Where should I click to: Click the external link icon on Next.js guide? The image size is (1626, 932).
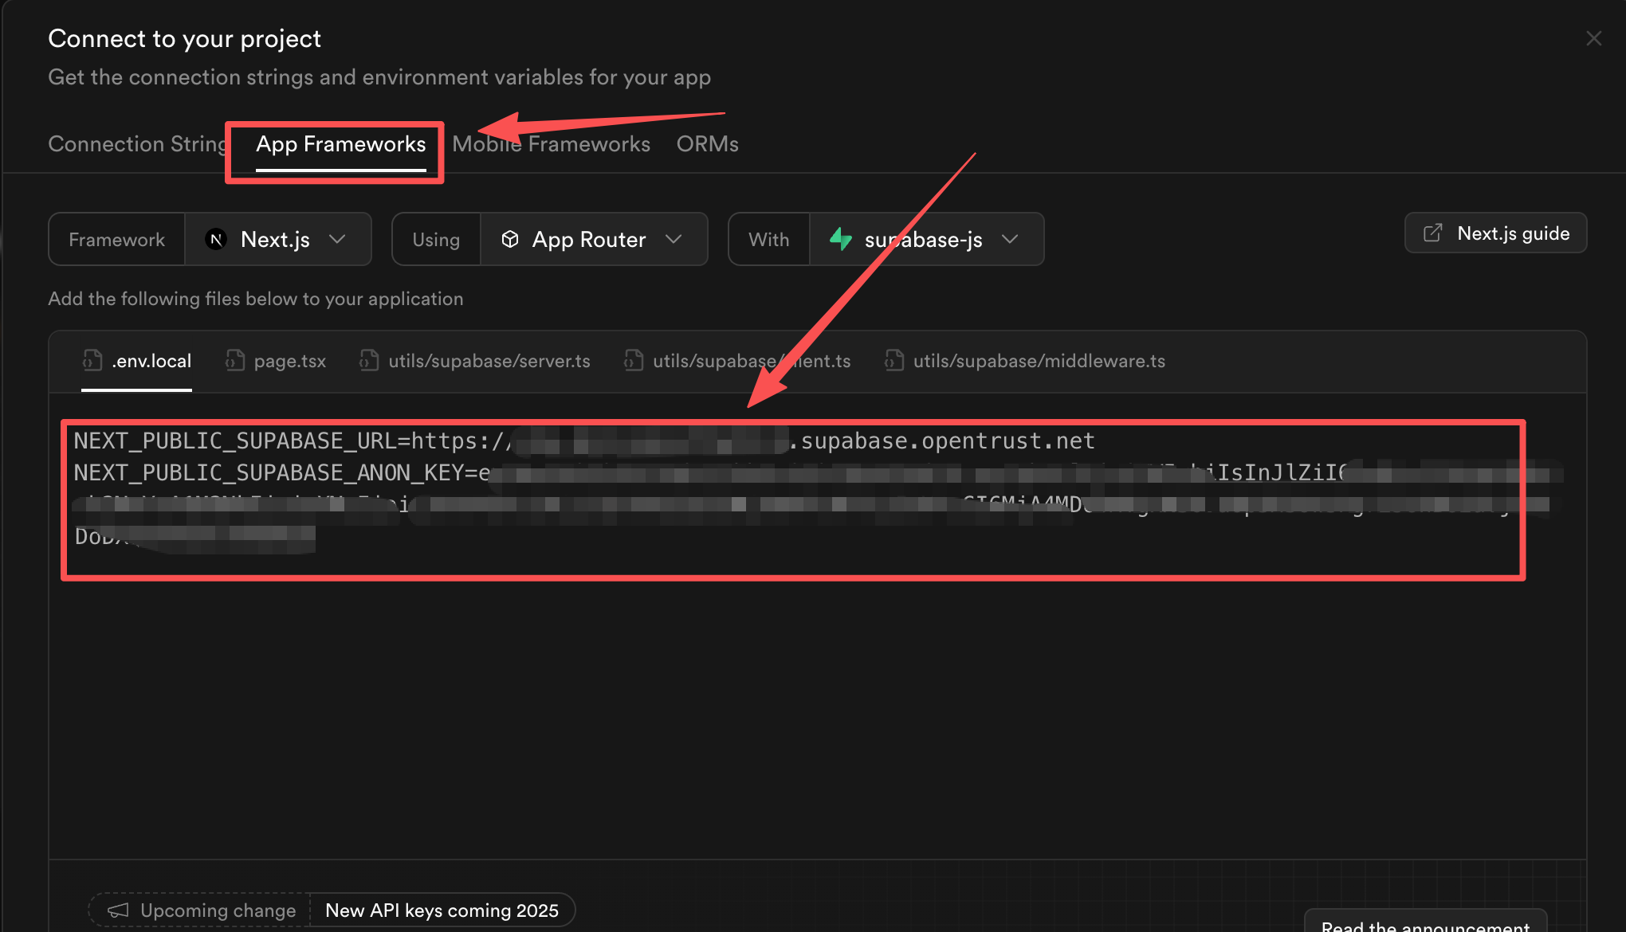(x=1432, y=233)
